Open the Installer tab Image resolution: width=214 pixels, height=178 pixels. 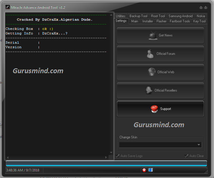[x=148, y=21]
